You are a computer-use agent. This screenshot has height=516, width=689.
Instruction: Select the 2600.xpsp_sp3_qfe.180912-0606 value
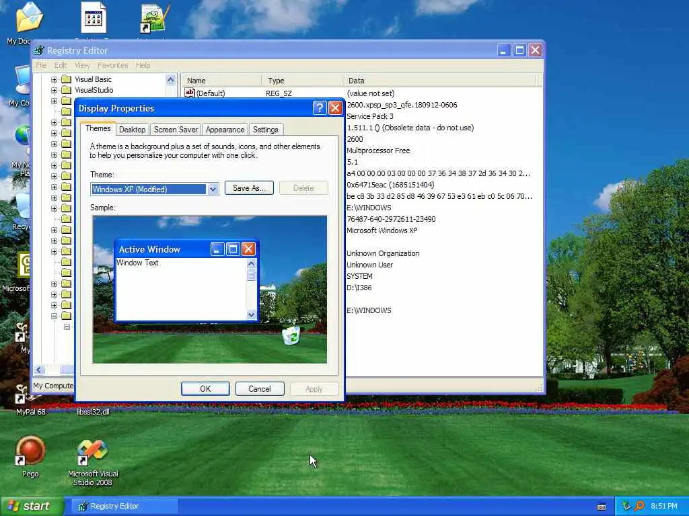tap(402, 105)
